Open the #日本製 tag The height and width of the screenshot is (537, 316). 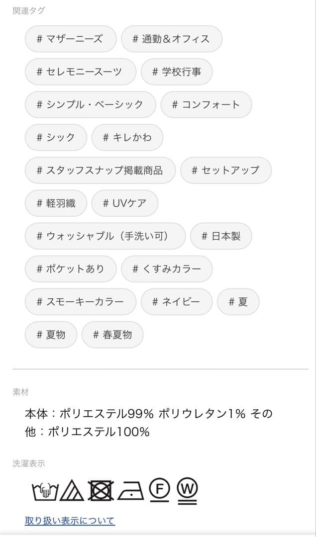click(x=221, y=236)
